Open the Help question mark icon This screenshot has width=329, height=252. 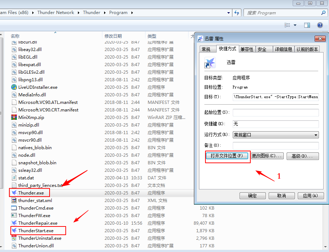coord(320,25)
